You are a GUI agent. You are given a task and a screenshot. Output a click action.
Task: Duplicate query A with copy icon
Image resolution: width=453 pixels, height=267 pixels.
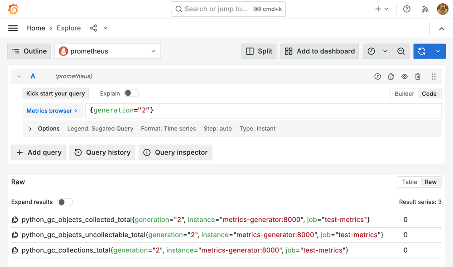coord(391,77)
